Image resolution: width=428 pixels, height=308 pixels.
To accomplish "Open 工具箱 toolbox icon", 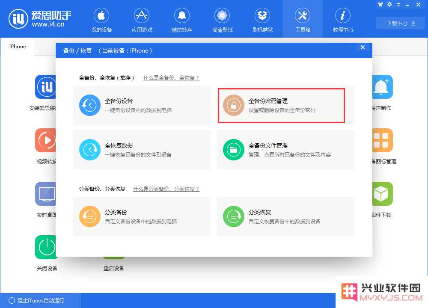I will [303, 16].
